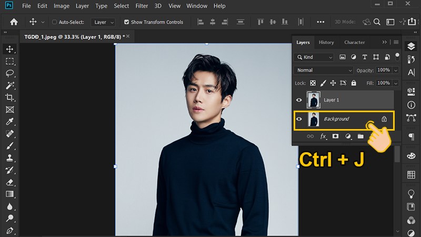Toggle layer filtering switch on or off

pos(397,56)
